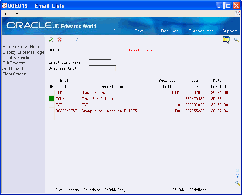
Task: Select the TOM1 email list name
Action: [x=60, y=93]
